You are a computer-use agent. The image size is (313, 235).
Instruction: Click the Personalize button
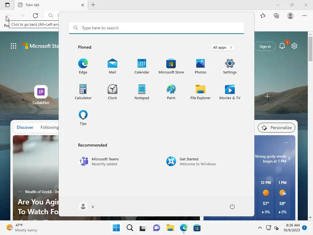276,128
